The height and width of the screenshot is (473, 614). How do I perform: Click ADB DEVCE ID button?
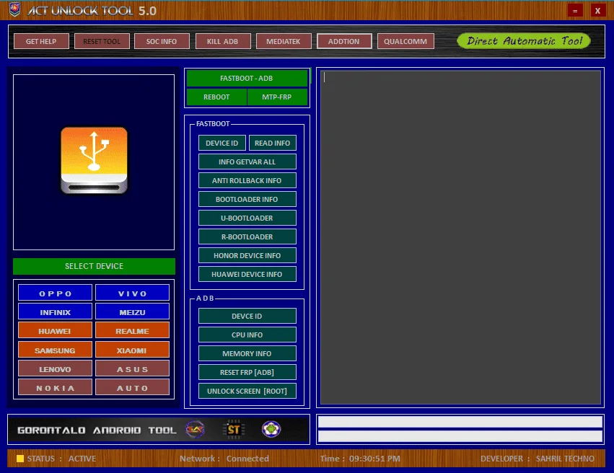click(247, 316)
